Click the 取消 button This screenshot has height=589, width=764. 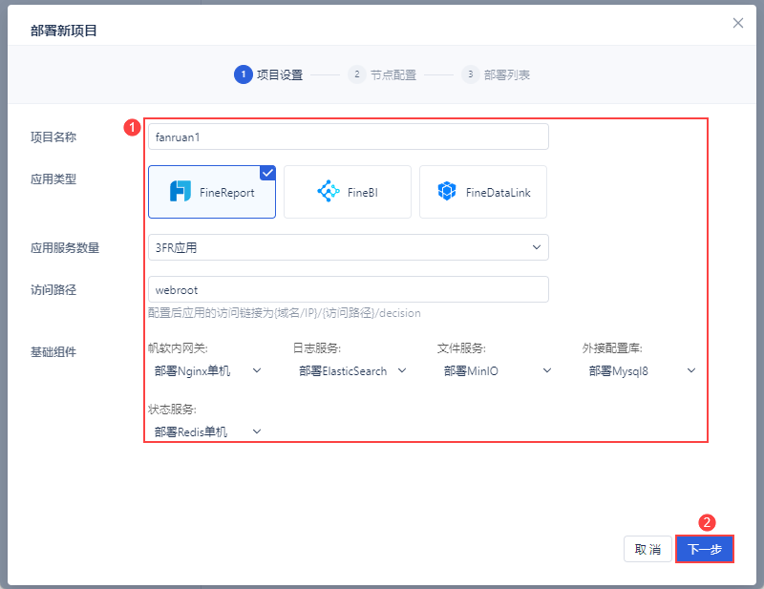647,549
